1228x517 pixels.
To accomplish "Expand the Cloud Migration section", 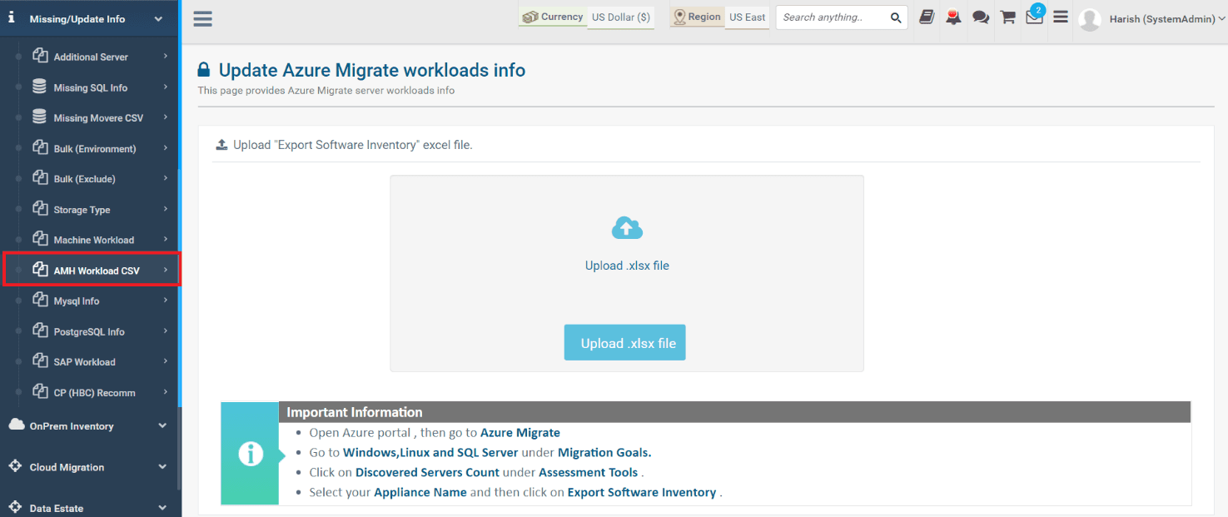I will point(90,466).
